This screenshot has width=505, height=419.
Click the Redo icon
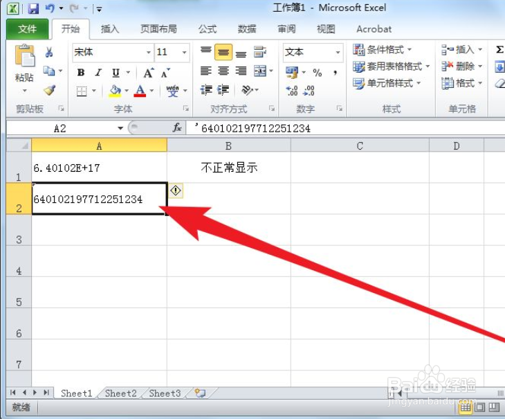coord(74,8)
